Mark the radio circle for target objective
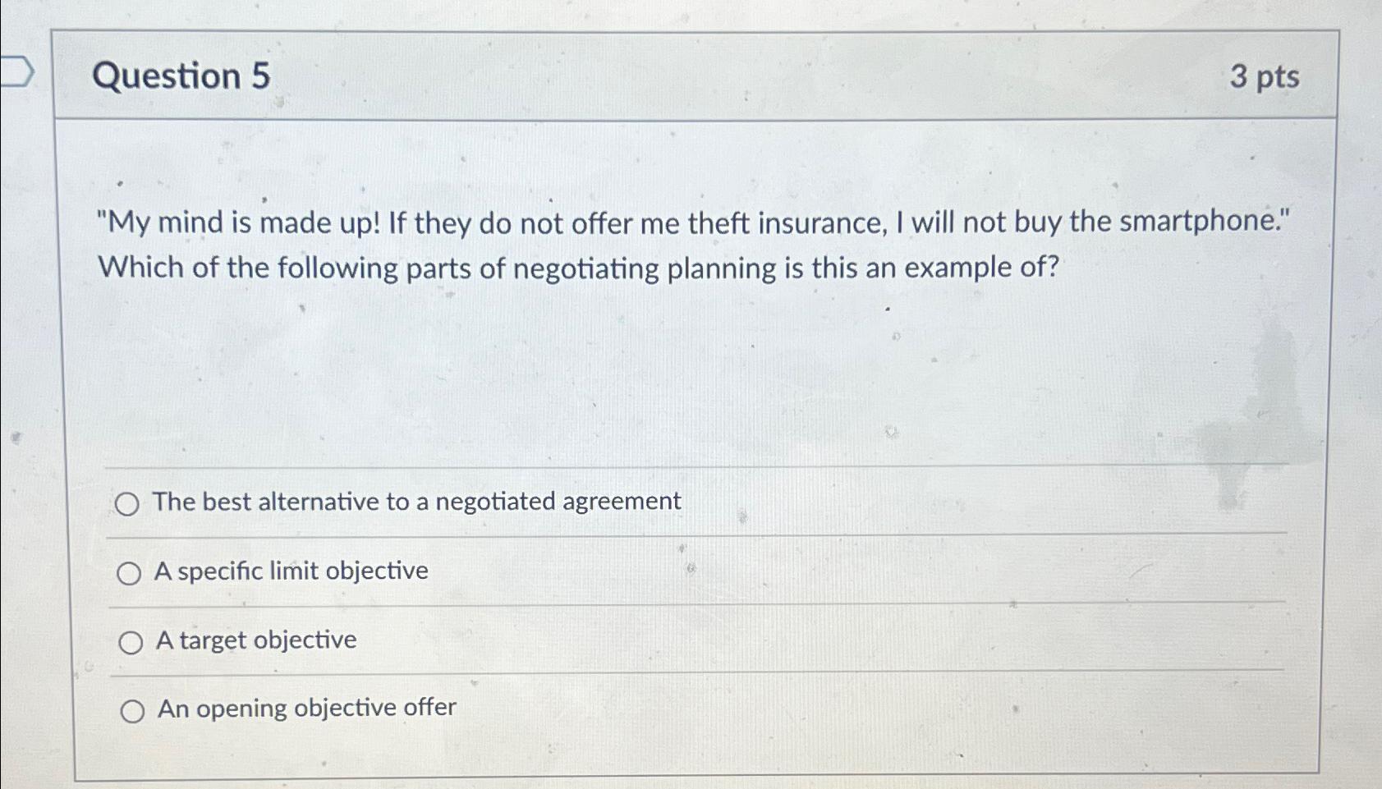Screen dimensions: 1382x789 coord(131,642)
